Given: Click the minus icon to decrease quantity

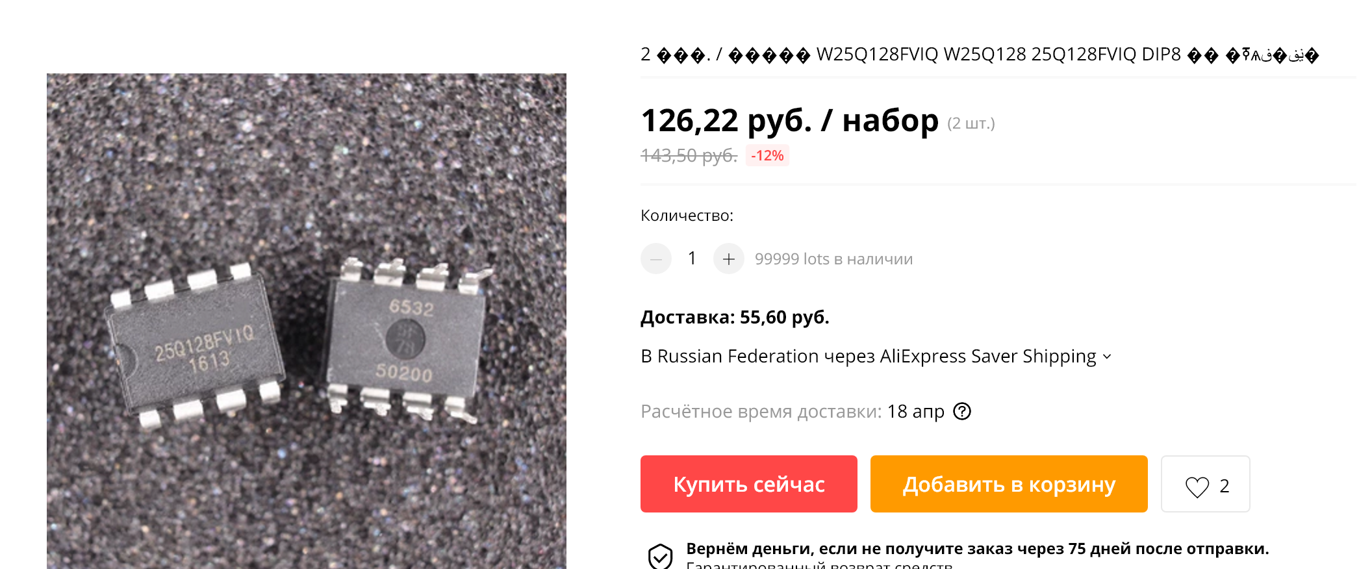Looking at the screenshot, I should [655, 259].
